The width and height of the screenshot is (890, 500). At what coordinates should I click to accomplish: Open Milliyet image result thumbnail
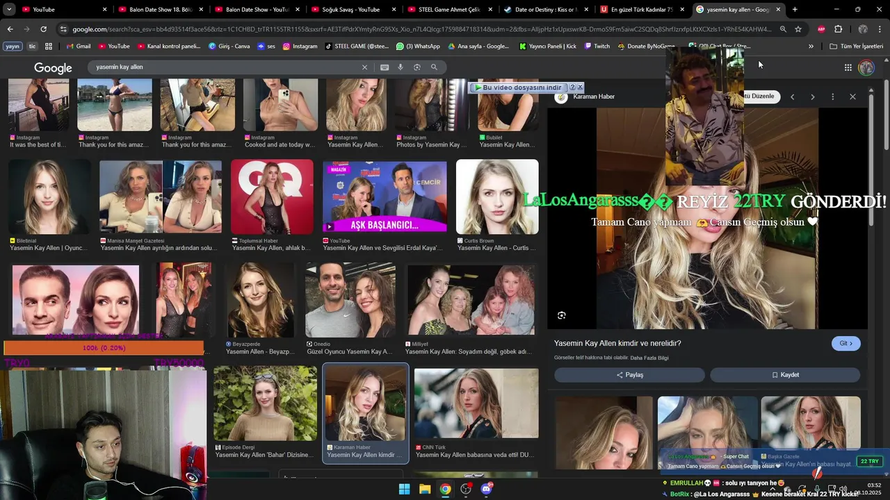coord(471,300)
